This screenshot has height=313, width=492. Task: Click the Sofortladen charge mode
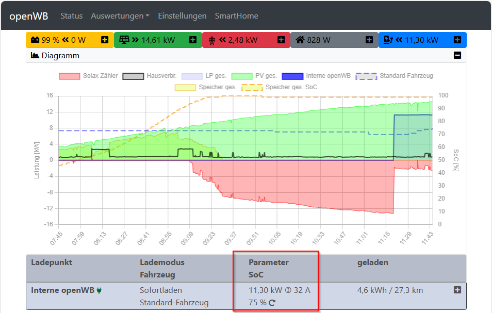(x=161, y=290)
